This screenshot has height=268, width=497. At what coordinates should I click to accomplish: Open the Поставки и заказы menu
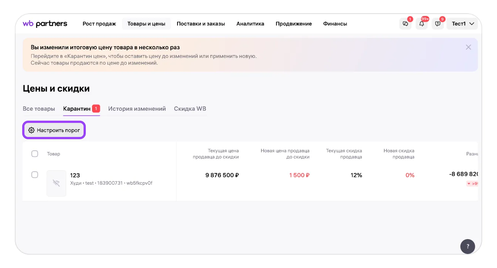pos(201,24)
